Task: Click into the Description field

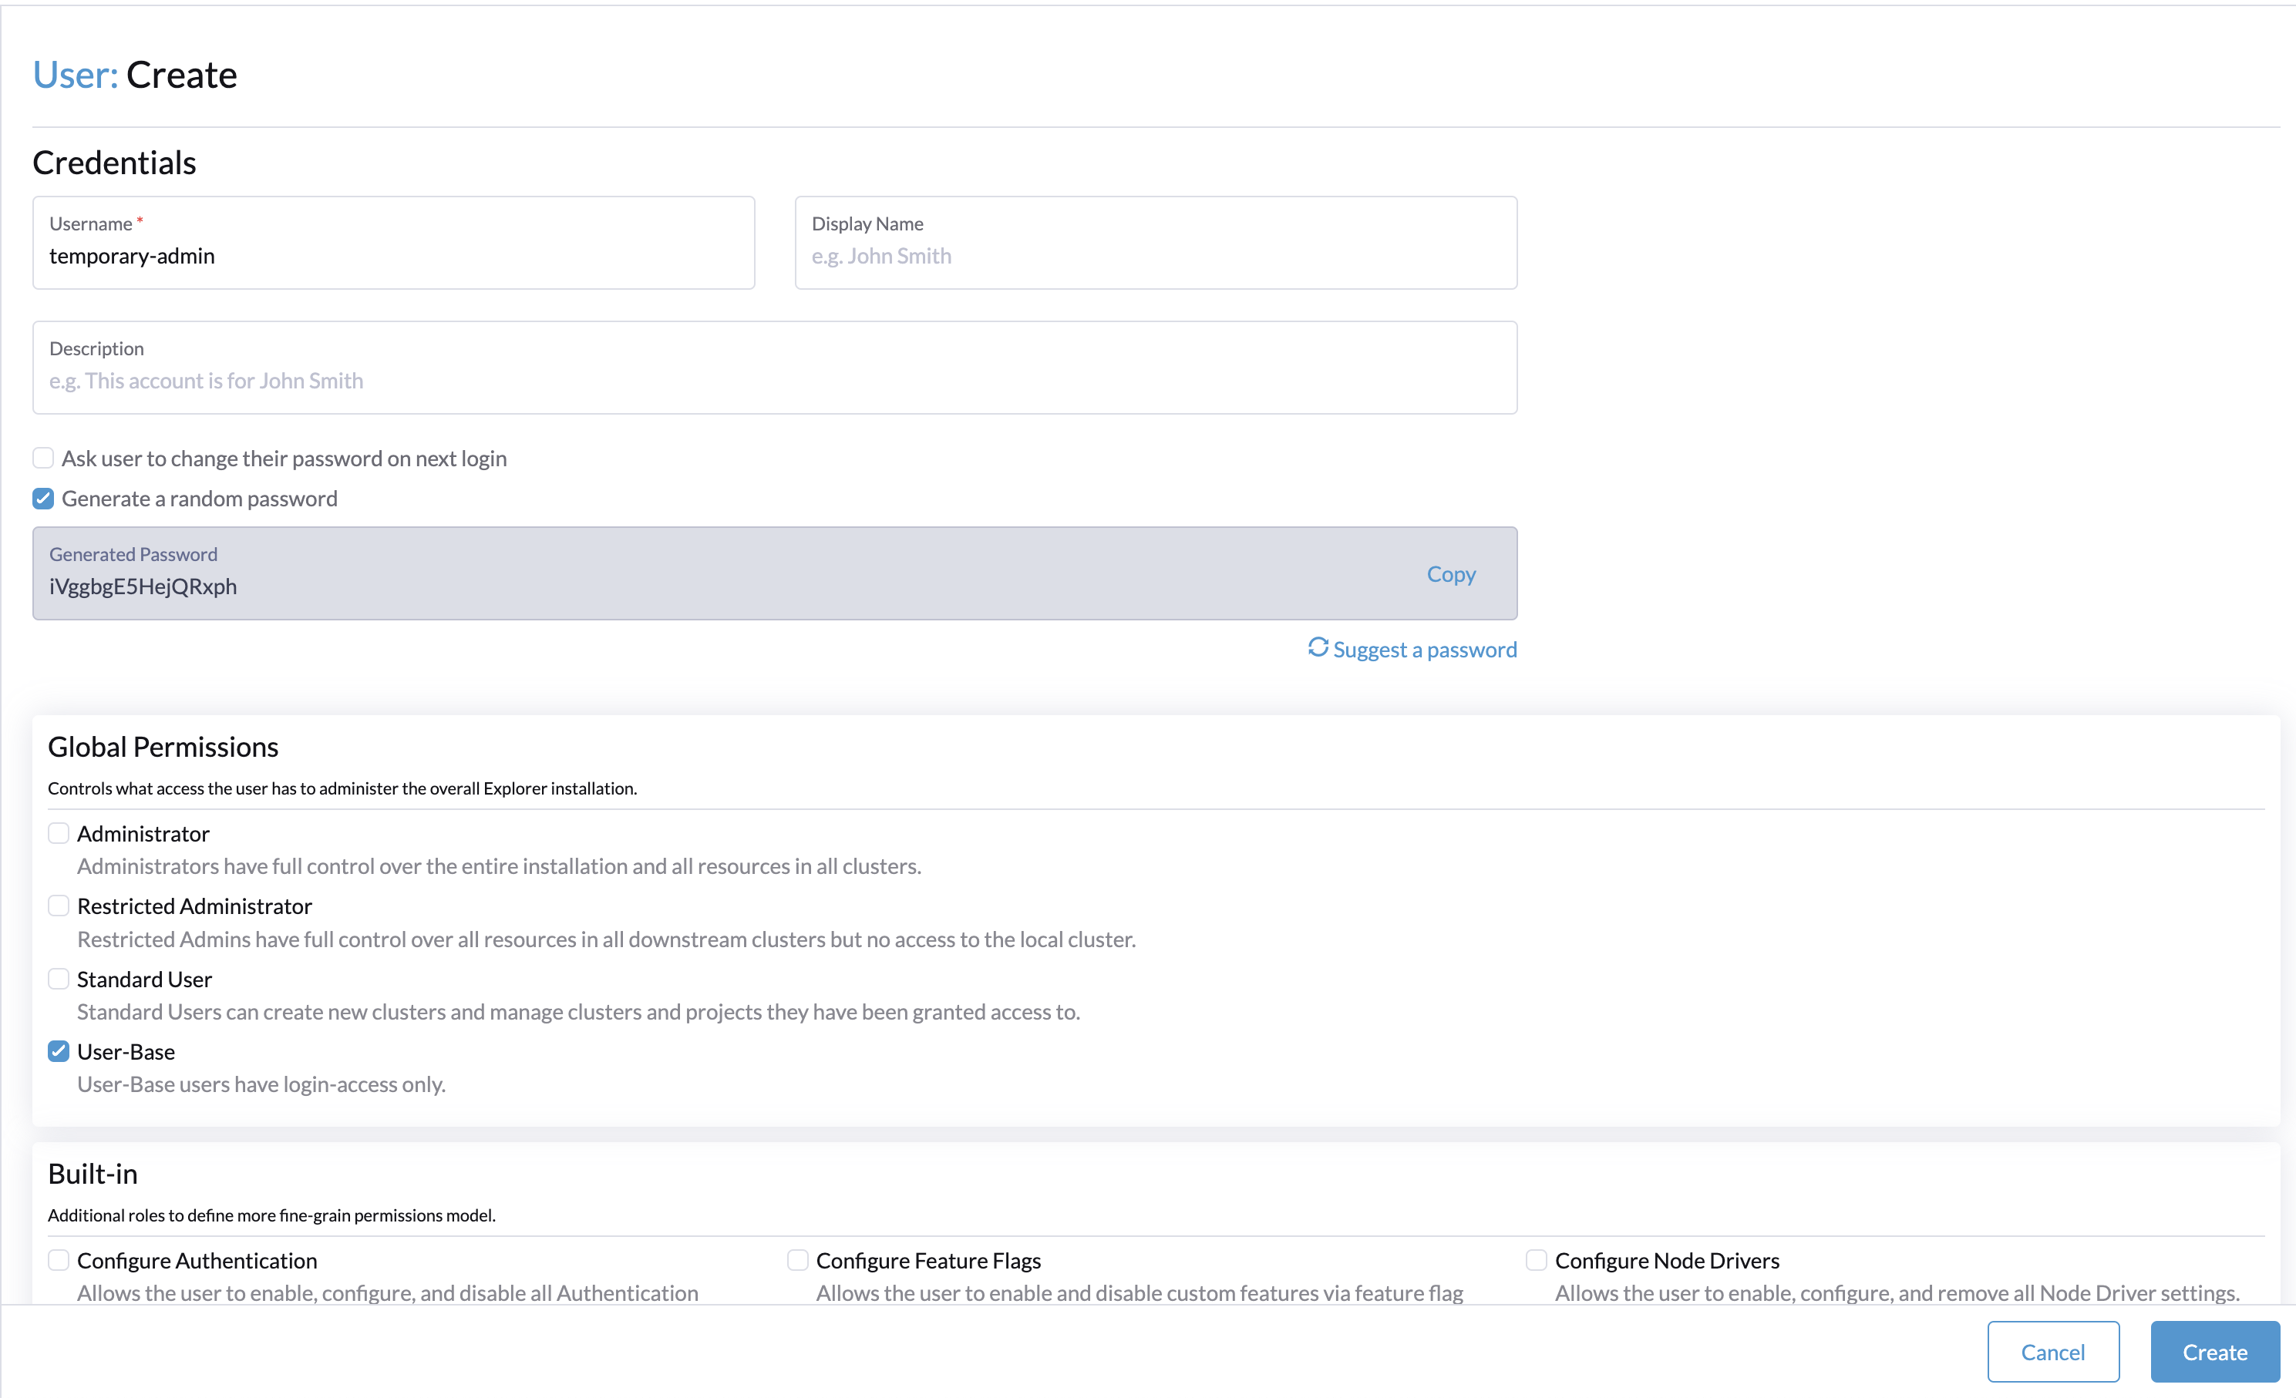Action: click(774, 368)
